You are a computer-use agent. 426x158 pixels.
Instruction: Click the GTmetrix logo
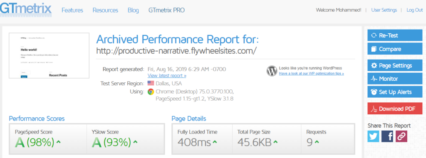tap(26, 10)
